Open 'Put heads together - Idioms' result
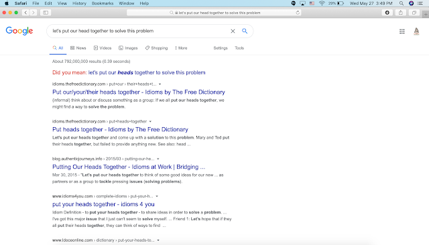429x245 pixels. coord(120,129)
